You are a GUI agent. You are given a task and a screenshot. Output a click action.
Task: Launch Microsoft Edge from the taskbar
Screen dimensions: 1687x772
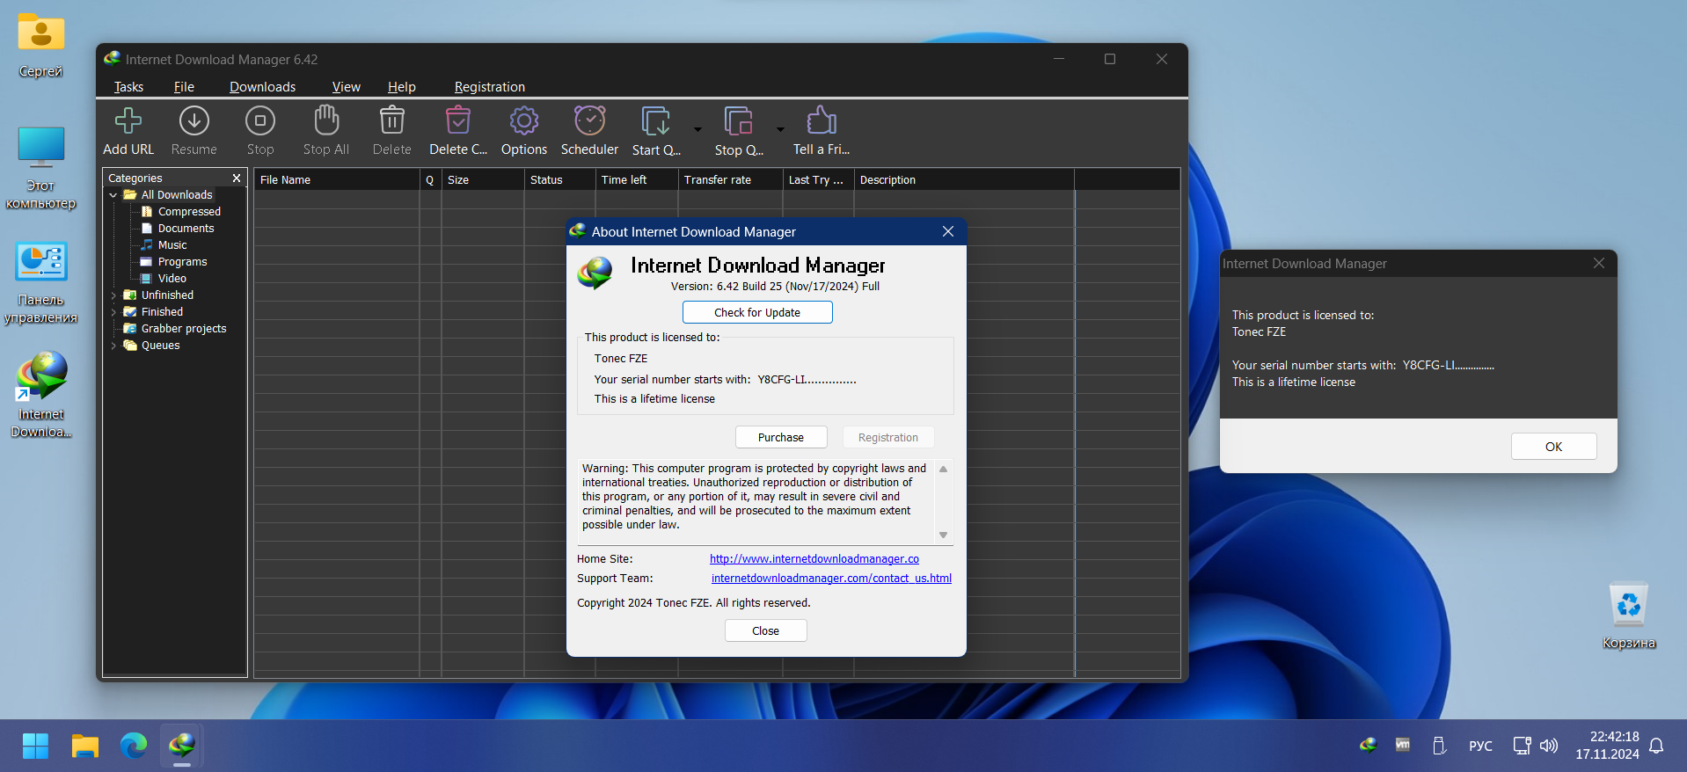click(x=134, y=746)
